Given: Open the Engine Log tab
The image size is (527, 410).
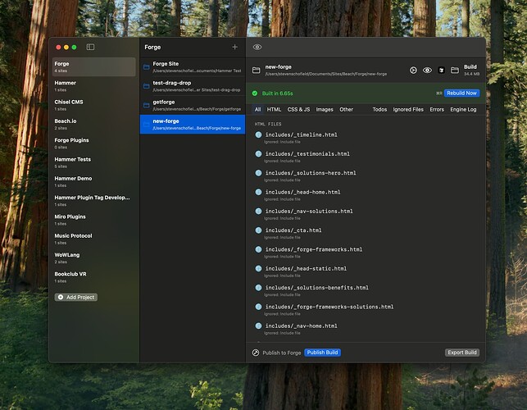Looking at the screenshot, I should pyautogui.click(x=463, y=110).
